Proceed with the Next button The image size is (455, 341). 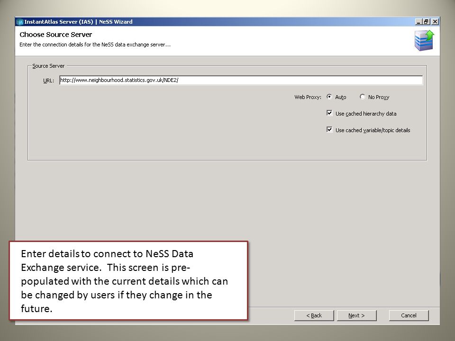(356, 315)
